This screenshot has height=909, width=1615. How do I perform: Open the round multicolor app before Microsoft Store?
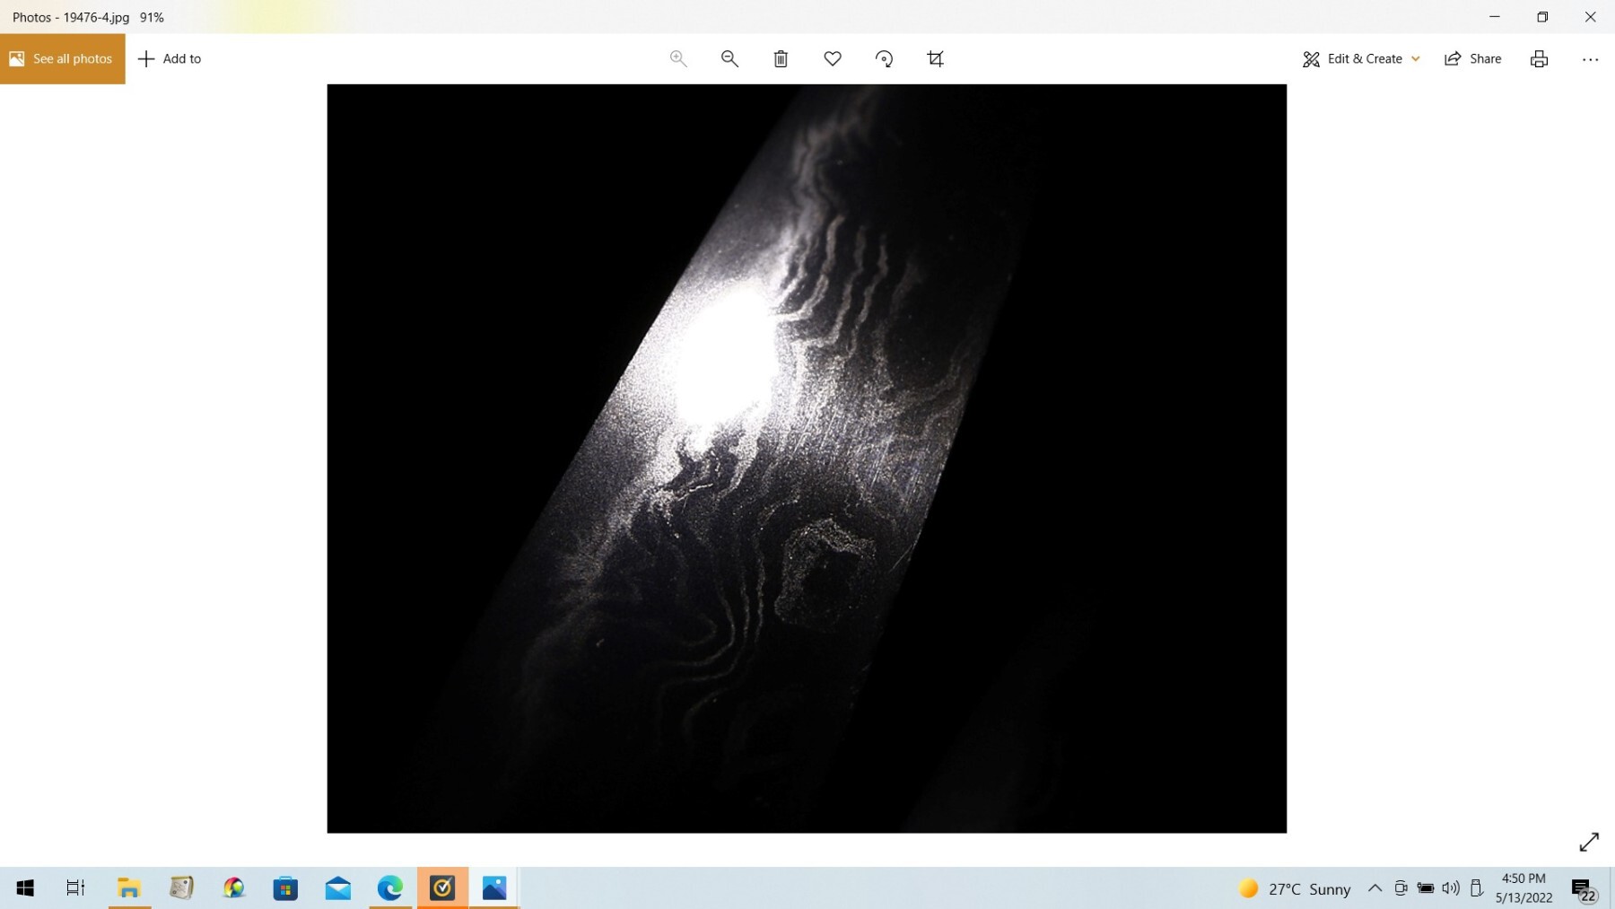[234, 887]
